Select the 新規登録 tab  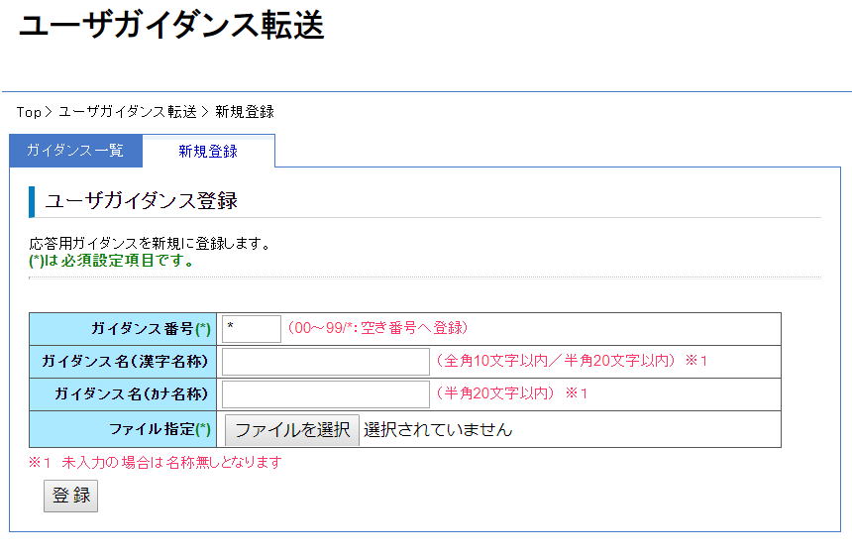point(208,151)
